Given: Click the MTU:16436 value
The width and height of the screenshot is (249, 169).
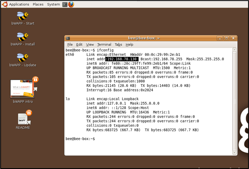Looking at the screenshot, I should click(x=139, y=112).
